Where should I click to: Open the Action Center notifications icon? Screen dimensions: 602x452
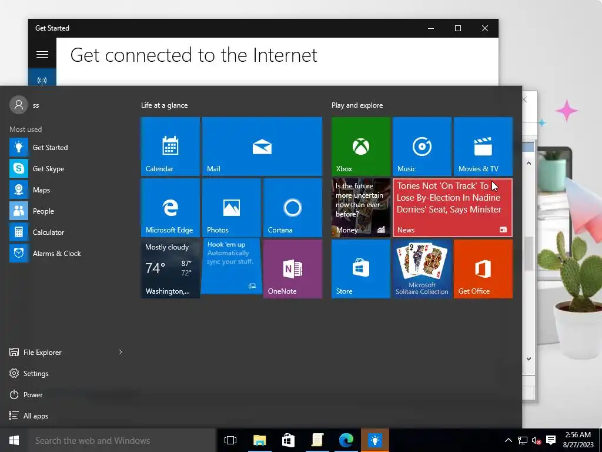tap(551, 440)
